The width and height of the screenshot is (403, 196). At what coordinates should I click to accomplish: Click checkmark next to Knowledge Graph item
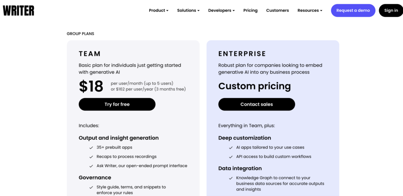click(231, 178)
